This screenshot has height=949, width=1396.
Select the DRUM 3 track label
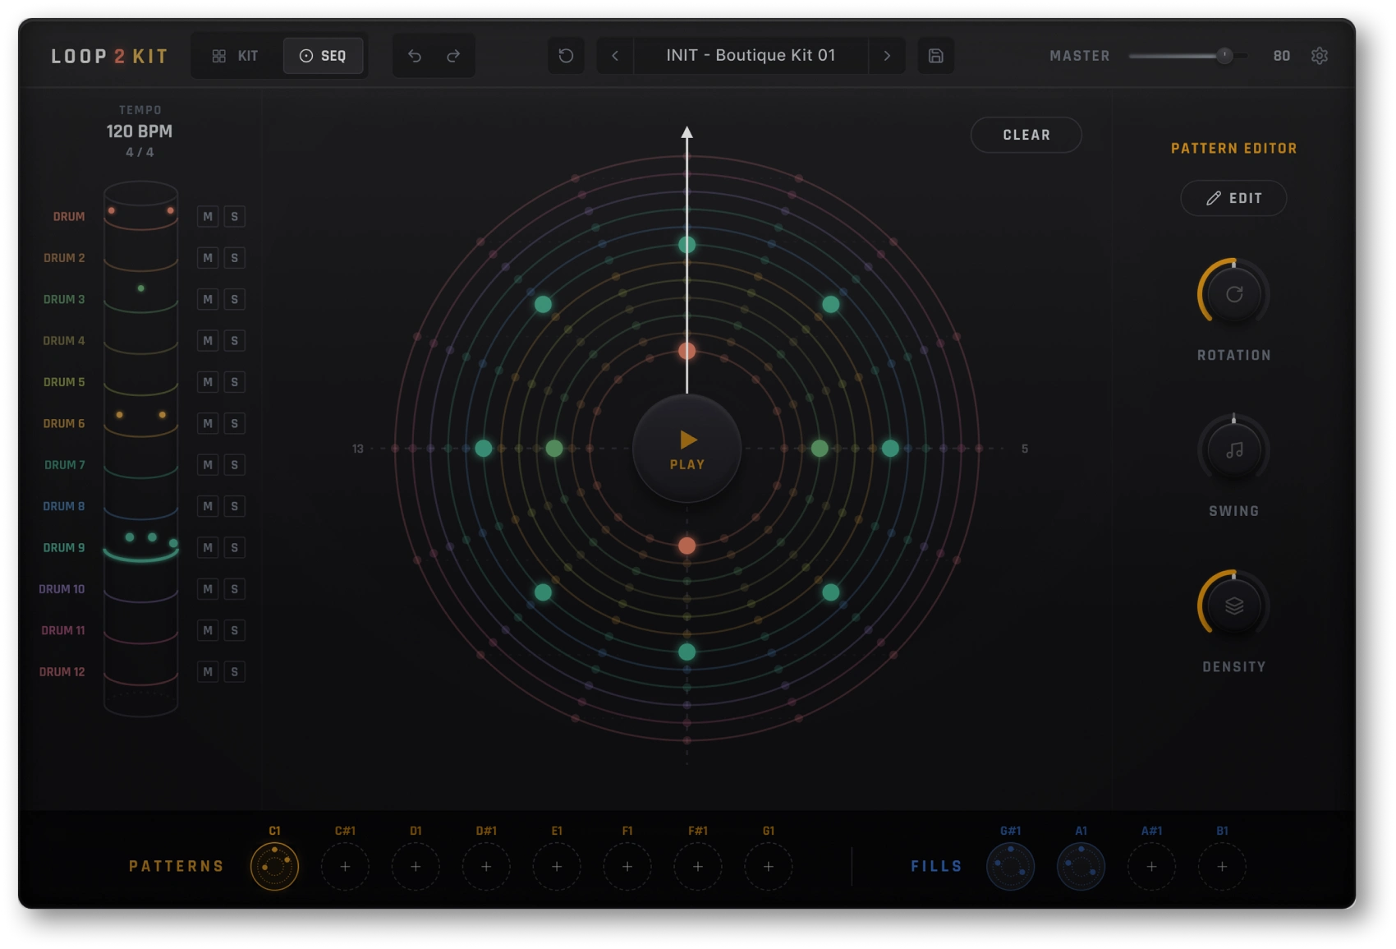point(64,300)
